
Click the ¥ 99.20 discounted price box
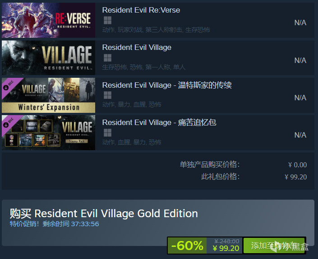click(x=225, y=246)
